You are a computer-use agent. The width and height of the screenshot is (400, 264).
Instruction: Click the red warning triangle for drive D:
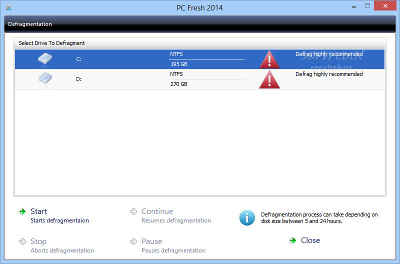click(269, 79)
